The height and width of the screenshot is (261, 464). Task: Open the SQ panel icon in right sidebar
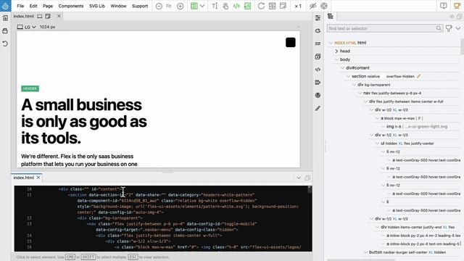[x=318, y=43]
